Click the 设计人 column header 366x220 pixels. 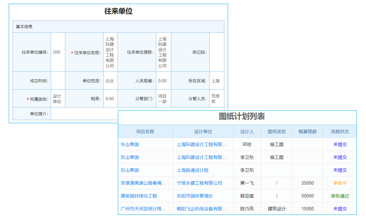247,131
